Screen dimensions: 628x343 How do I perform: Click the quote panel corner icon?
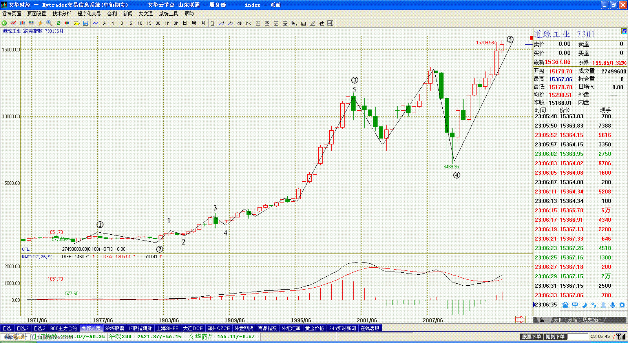point(624,31)
